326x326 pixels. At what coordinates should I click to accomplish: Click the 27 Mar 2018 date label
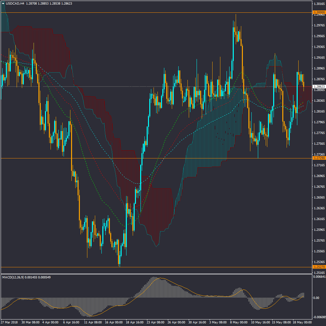point(10,322)
